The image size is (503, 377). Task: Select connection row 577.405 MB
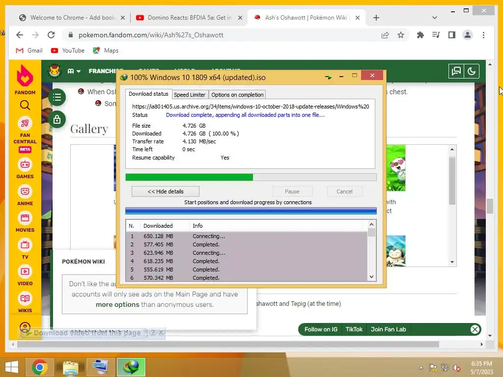(x=247, y=244)
